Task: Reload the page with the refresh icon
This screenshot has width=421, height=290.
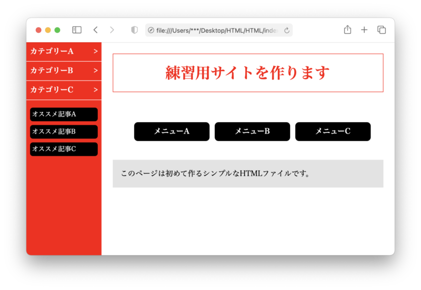Action: coord(287,31)
